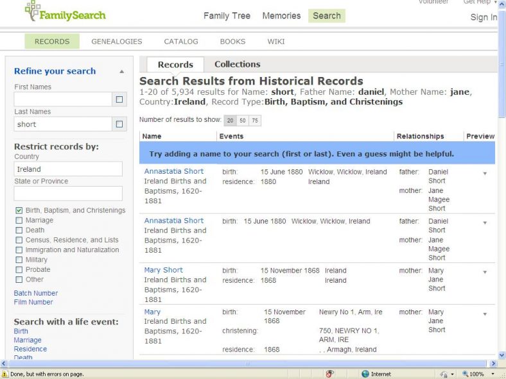Switch to the GENEALOGIES tab
Viewport: 506px width, 379px height.
click(x=117, y=42)
